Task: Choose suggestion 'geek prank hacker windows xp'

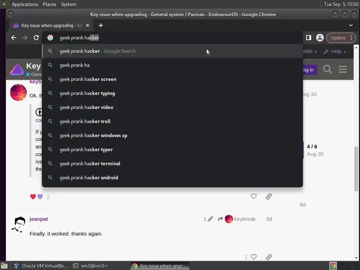Action: pyautogui.click(x=172, y=135)
